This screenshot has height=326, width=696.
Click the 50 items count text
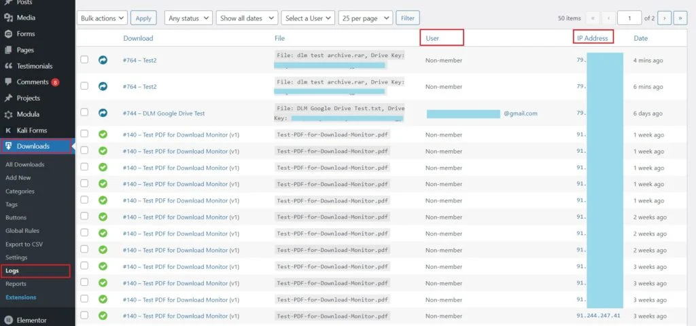570,18
